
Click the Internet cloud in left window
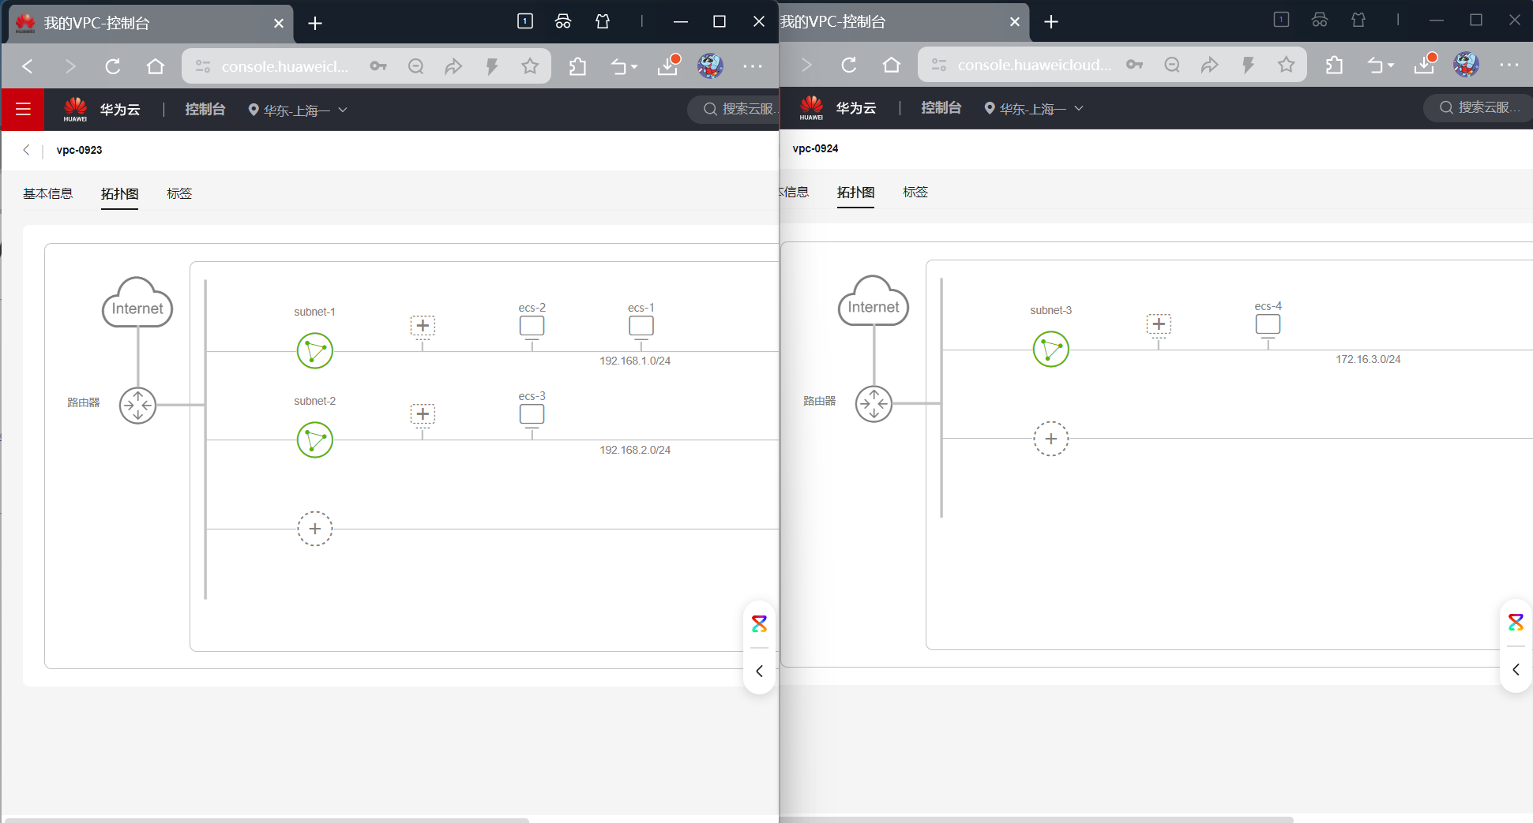tap(137, 302)
